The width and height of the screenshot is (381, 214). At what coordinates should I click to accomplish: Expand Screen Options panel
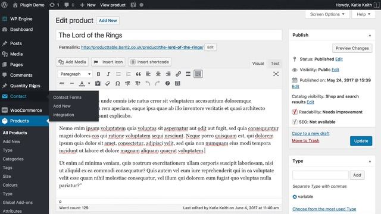point(327,14)
